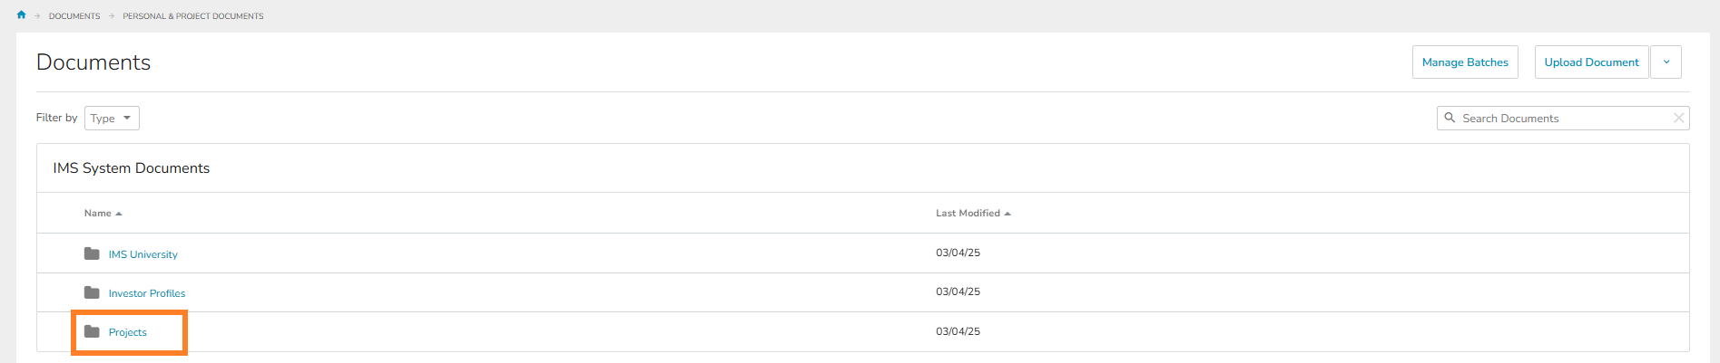Open the IMS University link
Viewport: 1720px width, 363px height.
143,254
